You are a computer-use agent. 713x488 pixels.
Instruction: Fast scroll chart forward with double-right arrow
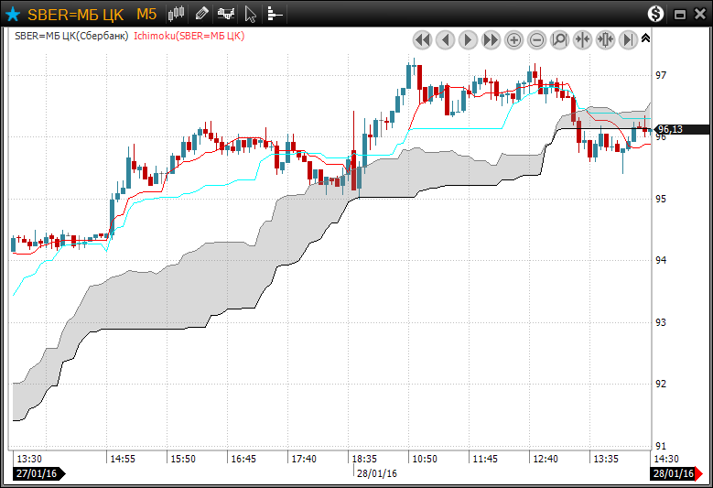click(491, 39)
